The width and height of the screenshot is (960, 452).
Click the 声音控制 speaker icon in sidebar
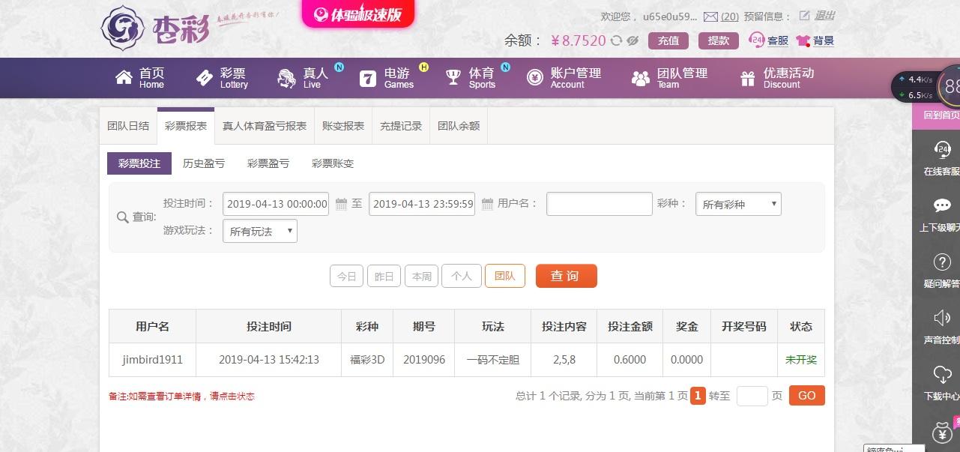point(942,318)
